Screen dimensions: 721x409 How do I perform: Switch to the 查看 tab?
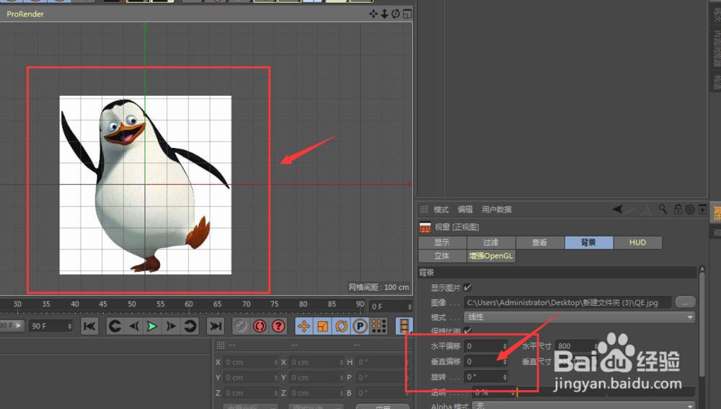(540, 242)
